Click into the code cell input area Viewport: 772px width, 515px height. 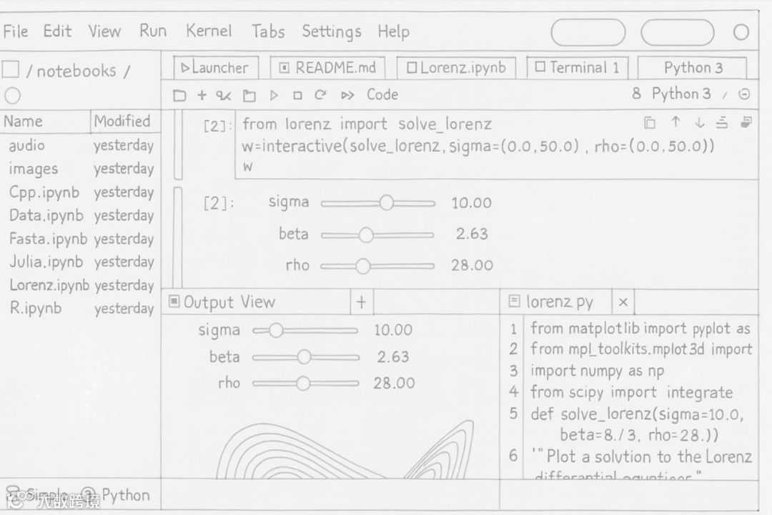496,145
